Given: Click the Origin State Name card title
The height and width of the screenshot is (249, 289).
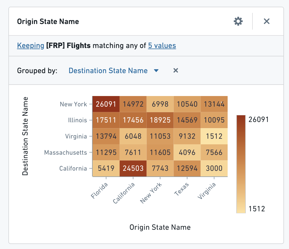Looking at the screenshot, I should tap(48, 21).
